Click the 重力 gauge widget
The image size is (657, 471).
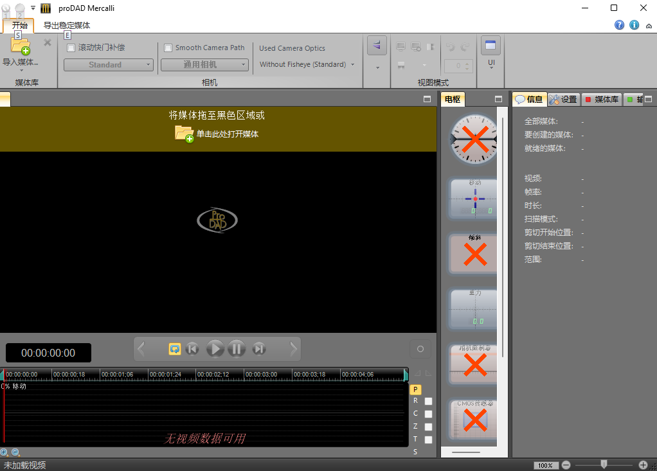474,309
